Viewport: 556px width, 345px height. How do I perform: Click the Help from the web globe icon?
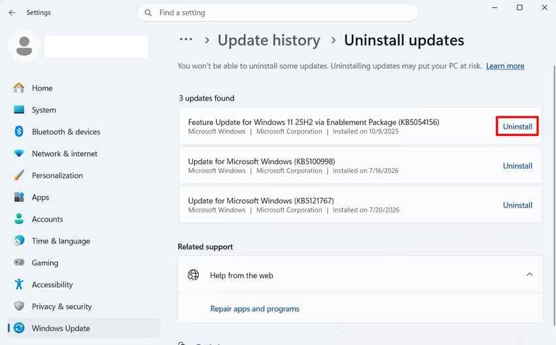click(x=193, y=275)
